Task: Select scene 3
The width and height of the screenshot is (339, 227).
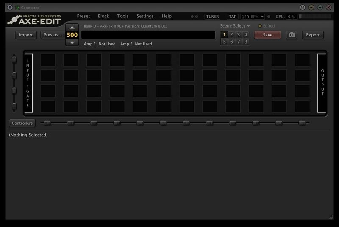Action: coord(239,35)
